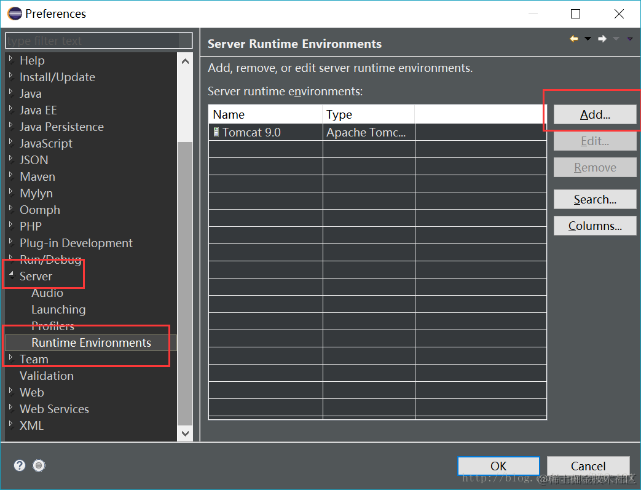Collapse the Server tree node
641x490 pixels.
[x=11, y=274]
